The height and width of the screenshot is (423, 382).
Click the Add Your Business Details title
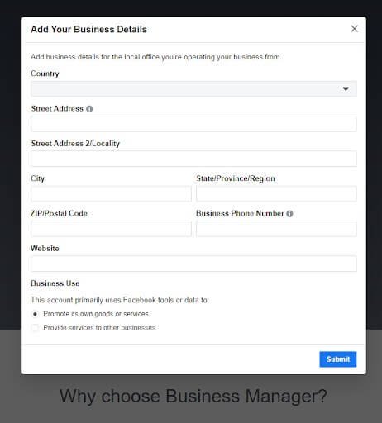88,30
